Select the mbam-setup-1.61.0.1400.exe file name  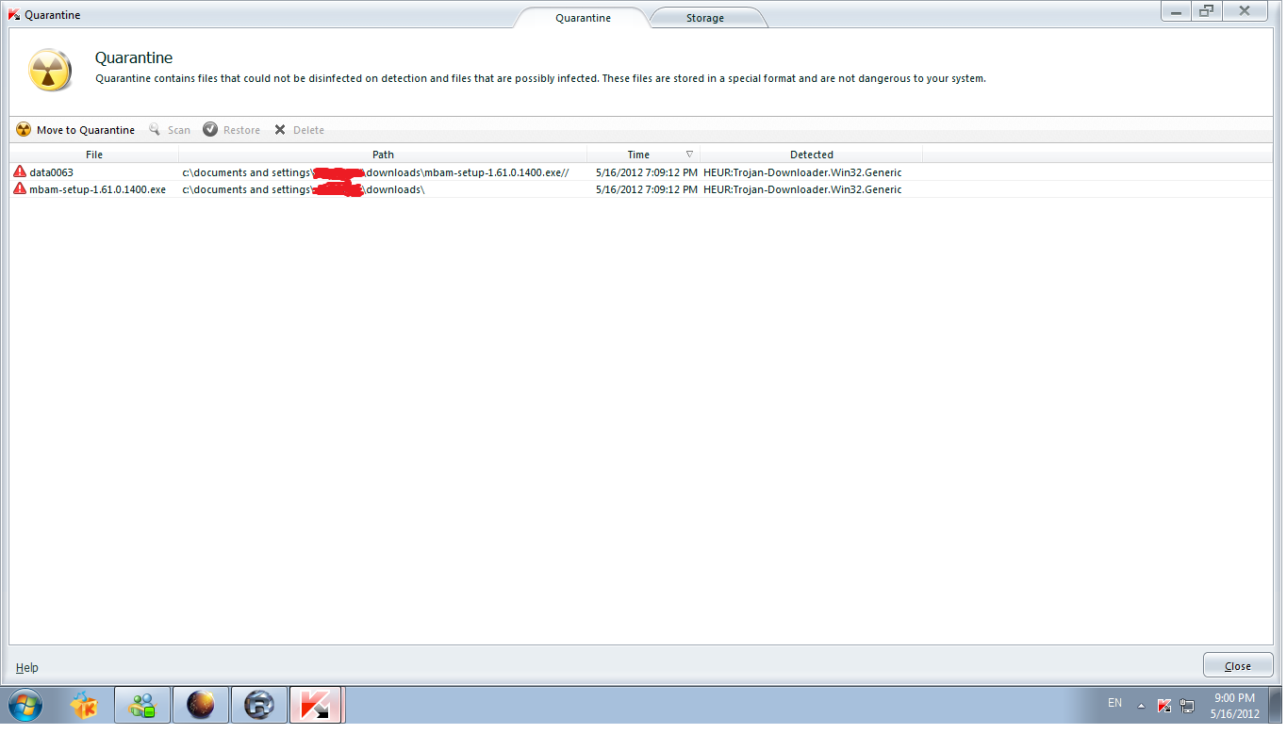[97, 189]
